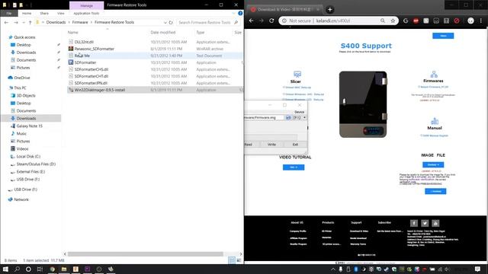
Task: Click Chrome profile avatar
Action: coord(470,21)
